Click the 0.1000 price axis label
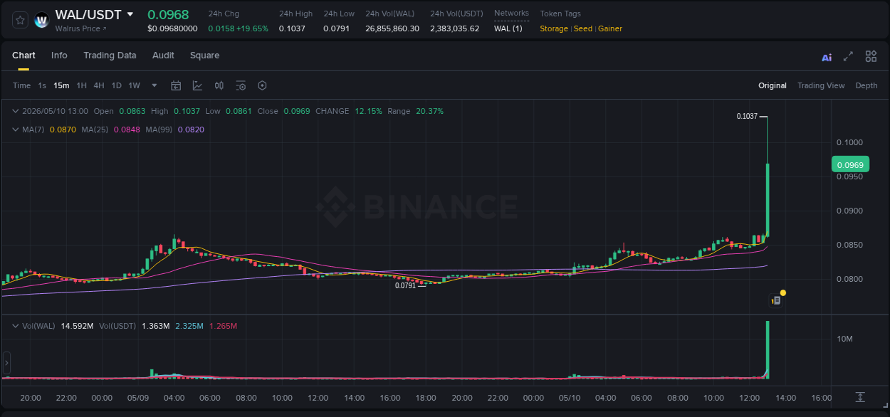The image size is (890, 417). (x=849, y=142)
